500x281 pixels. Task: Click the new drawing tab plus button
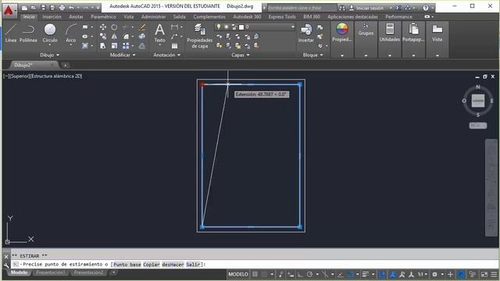pyautogui.click(x=65, y=66)
